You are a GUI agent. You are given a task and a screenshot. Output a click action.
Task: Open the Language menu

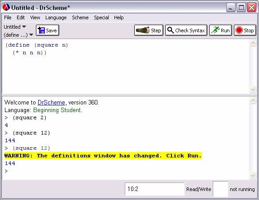click(x=56, y=17)
